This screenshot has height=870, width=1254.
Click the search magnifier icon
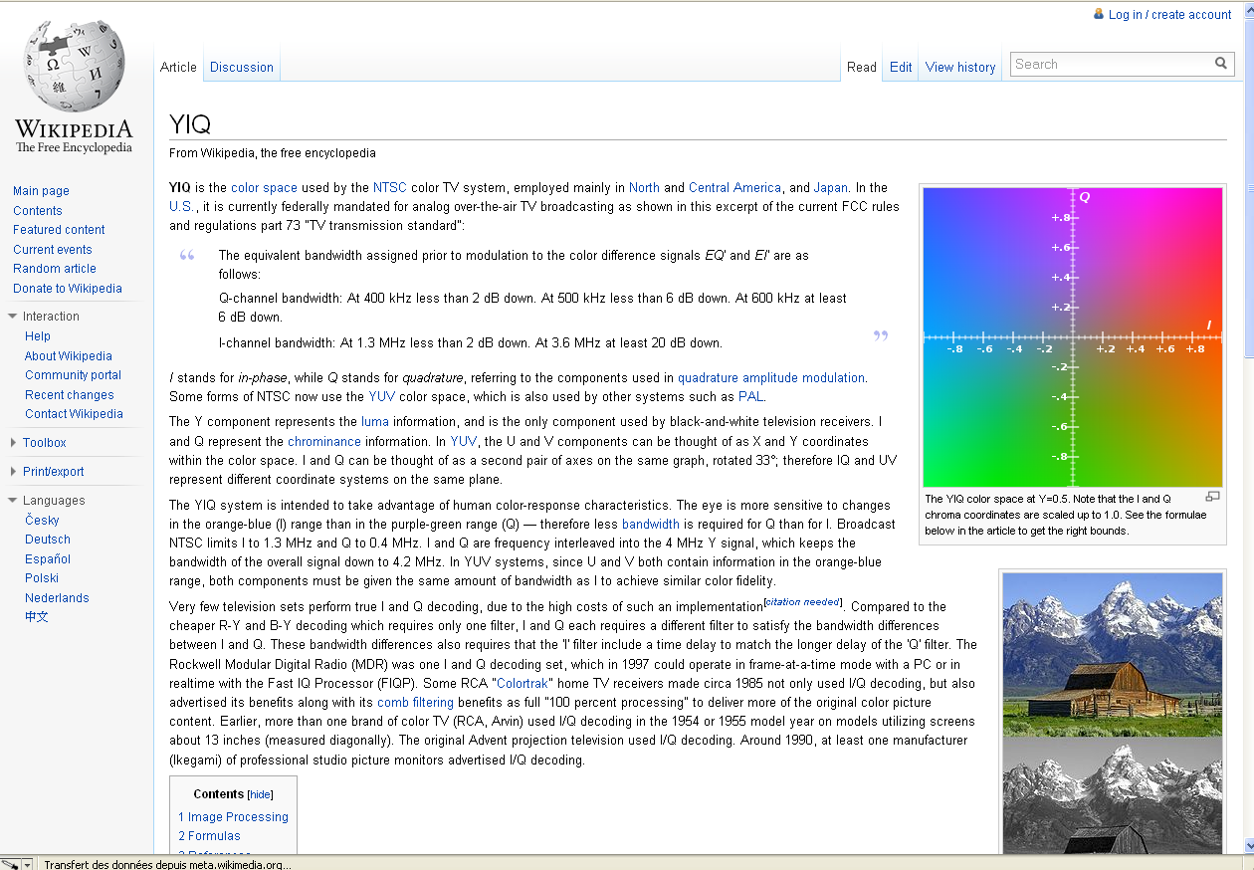click(1221, 64)
